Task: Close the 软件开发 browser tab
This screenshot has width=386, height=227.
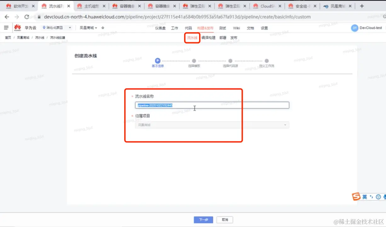Action: click(33, 6)
